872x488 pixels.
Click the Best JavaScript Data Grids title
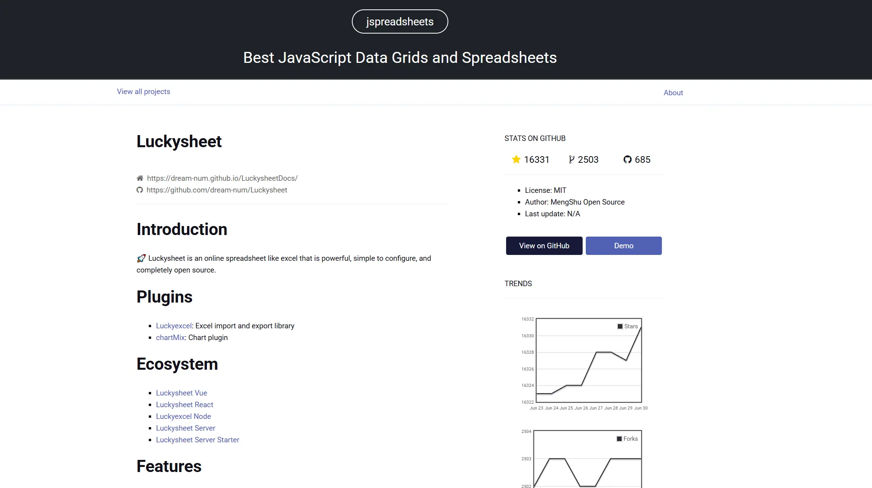pos(400,57)
